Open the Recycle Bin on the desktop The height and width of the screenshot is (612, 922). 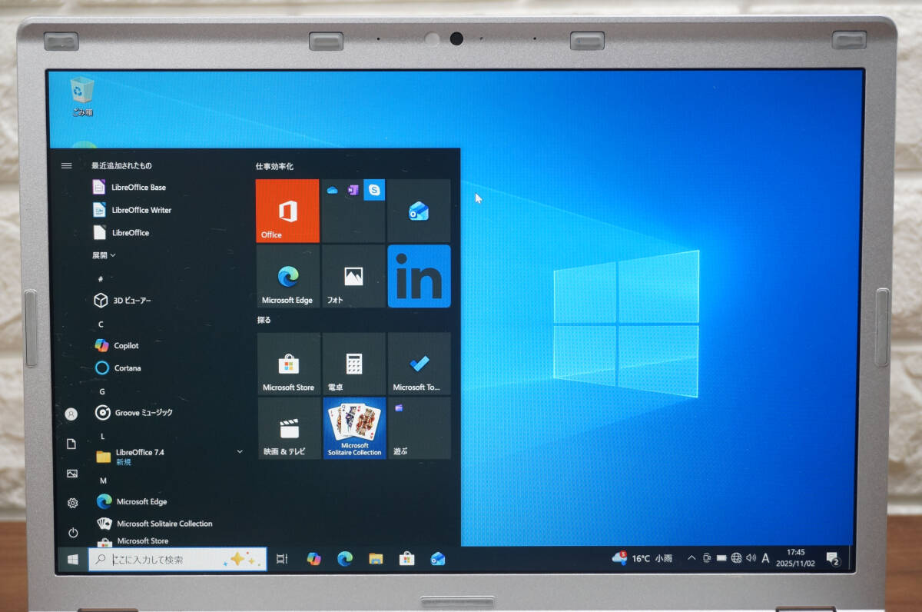coord(81,95)
